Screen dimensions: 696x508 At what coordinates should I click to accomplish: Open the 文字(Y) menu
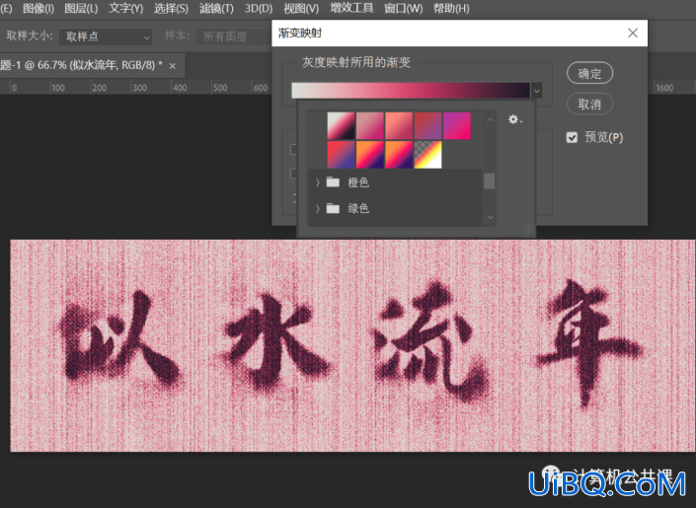click(x=126, y=8)
